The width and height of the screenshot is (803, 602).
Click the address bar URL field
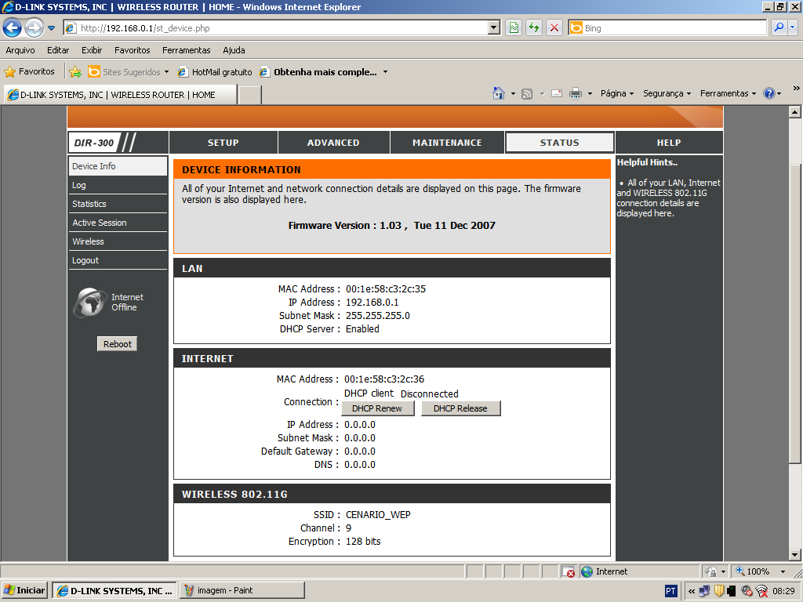[277, 28]
